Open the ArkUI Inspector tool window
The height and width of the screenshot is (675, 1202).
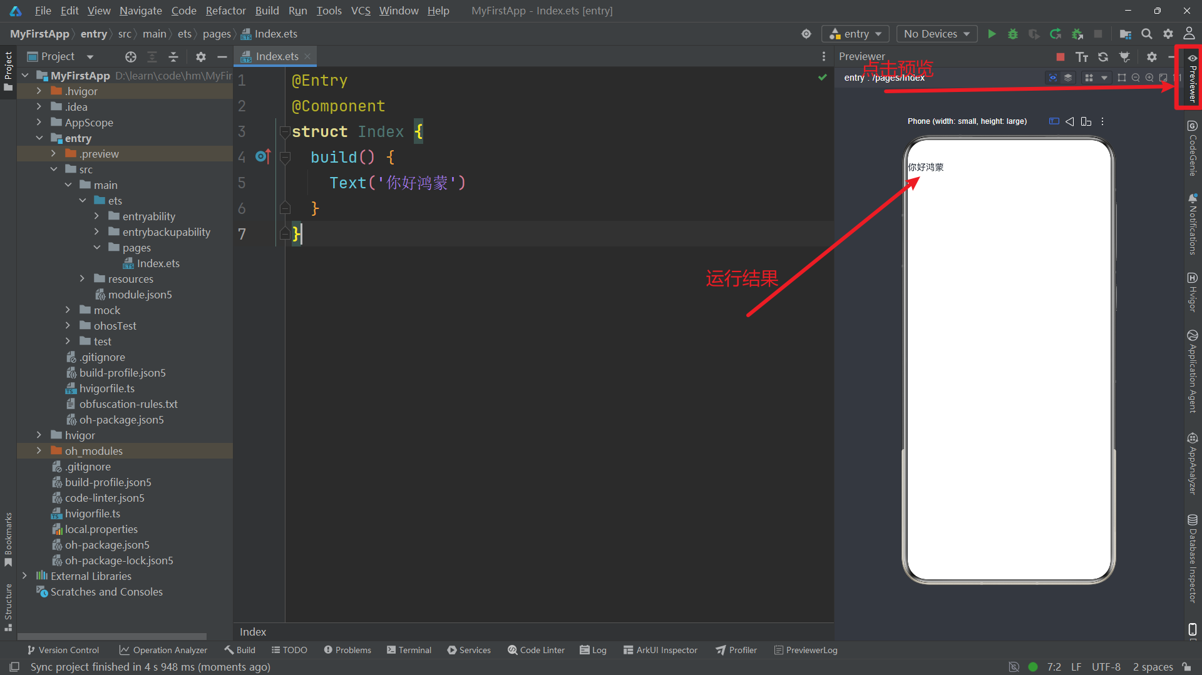tap(660, 650)
